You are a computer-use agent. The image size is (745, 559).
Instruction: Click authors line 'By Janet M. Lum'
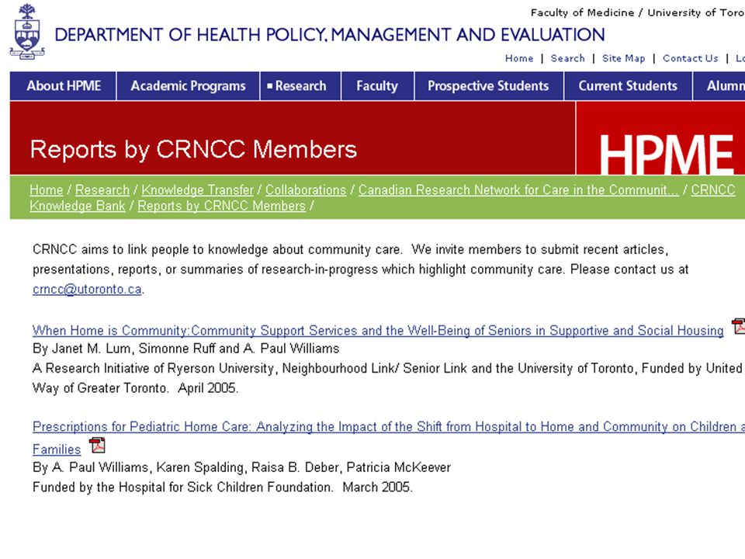tap(185, 349)
